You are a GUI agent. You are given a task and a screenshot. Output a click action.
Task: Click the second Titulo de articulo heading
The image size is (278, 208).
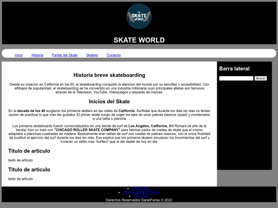tap(29, 169)
